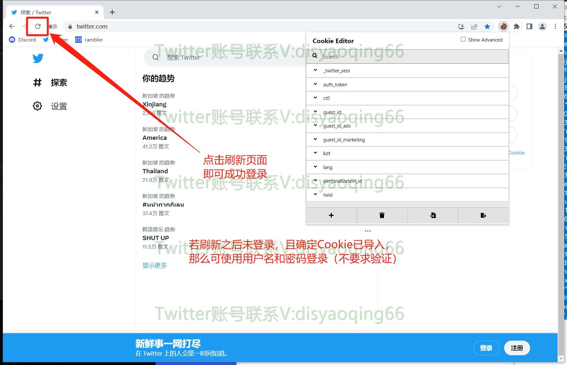Click the import cookies icon

click(x=433, y=215)
